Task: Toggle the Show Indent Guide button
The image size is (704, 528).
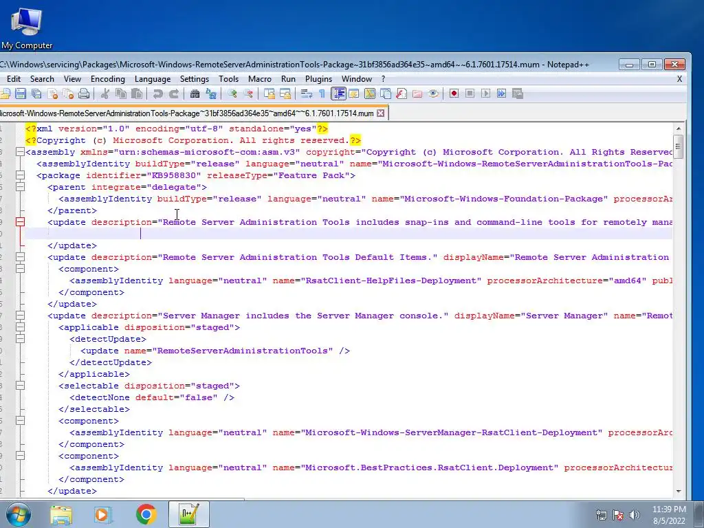Action: pos(338,93)
